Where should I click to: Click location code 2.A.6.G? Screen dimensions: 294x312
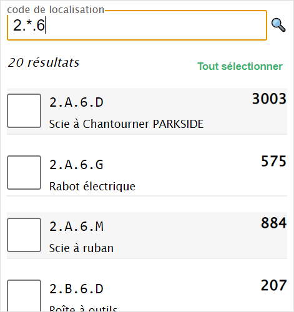coord(76,165)
